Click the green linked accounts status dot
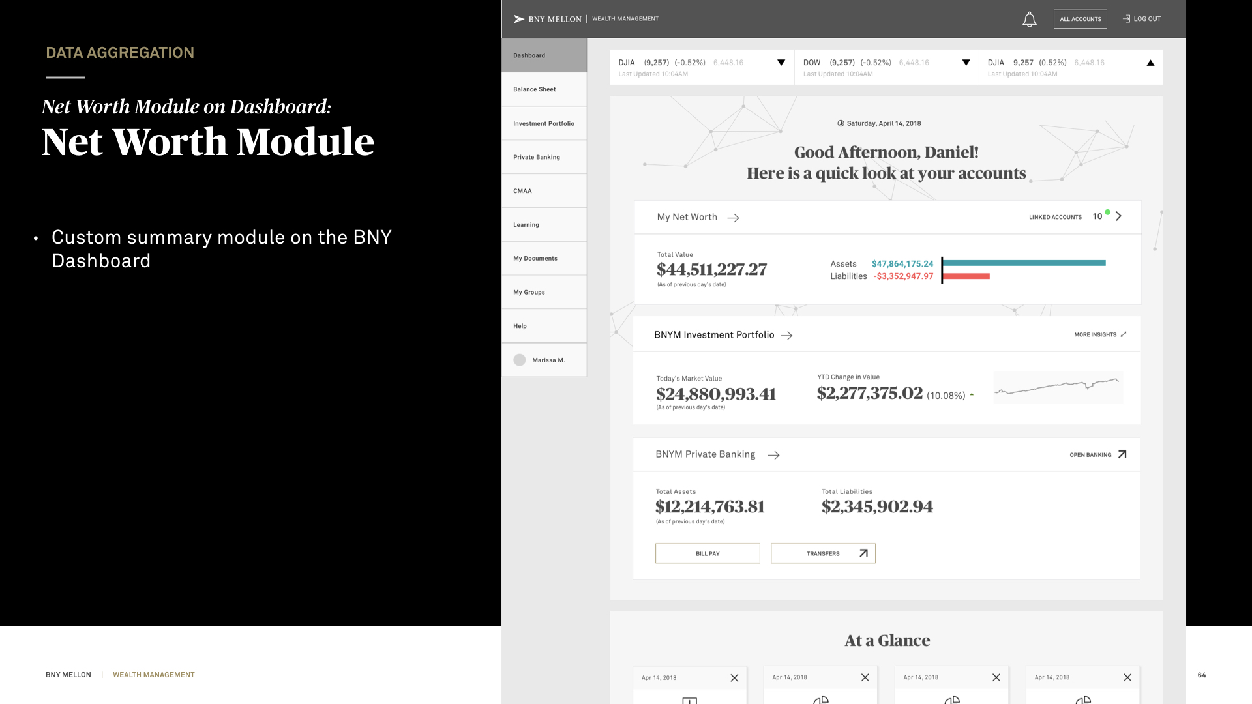1252x704 pixels. pyautogui.click(x=1107, y=212)
